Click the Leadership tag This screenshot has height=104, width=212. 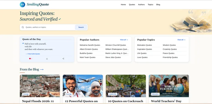pos(112,94)
